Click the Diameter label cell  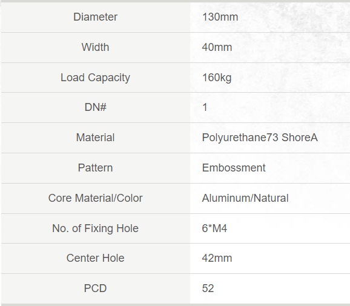click(95, 17)
